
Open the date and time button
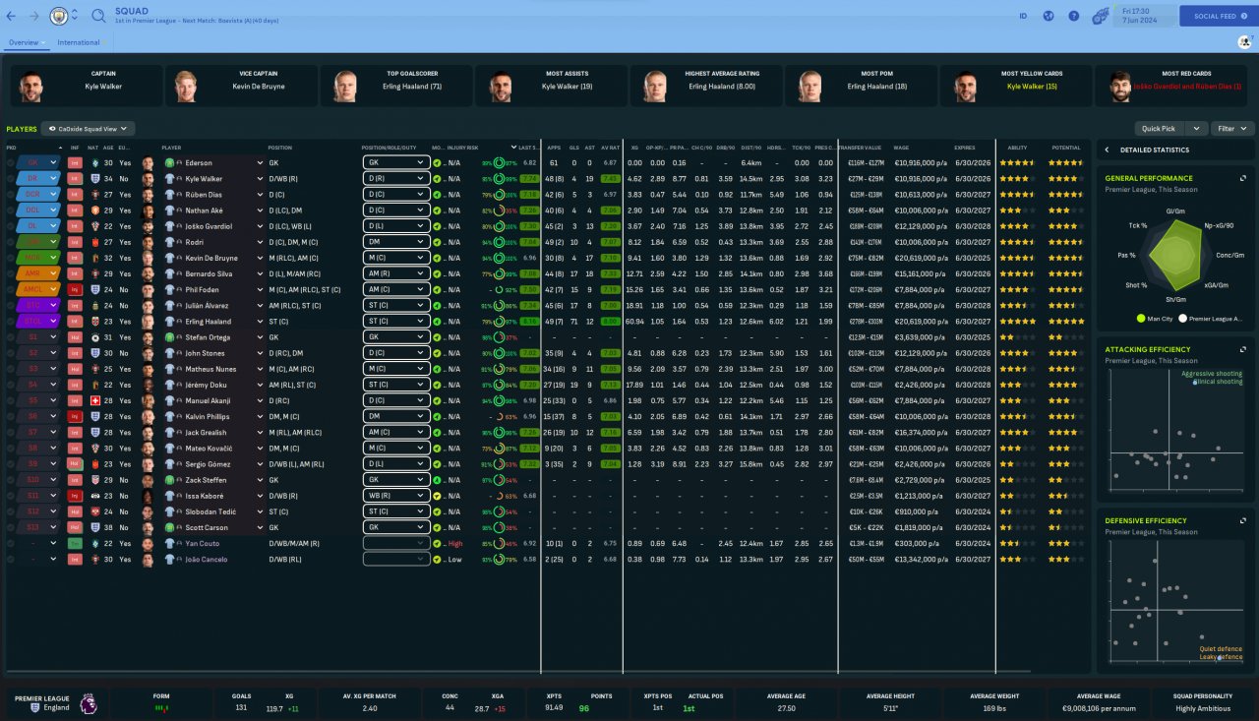coord(1145,17)
